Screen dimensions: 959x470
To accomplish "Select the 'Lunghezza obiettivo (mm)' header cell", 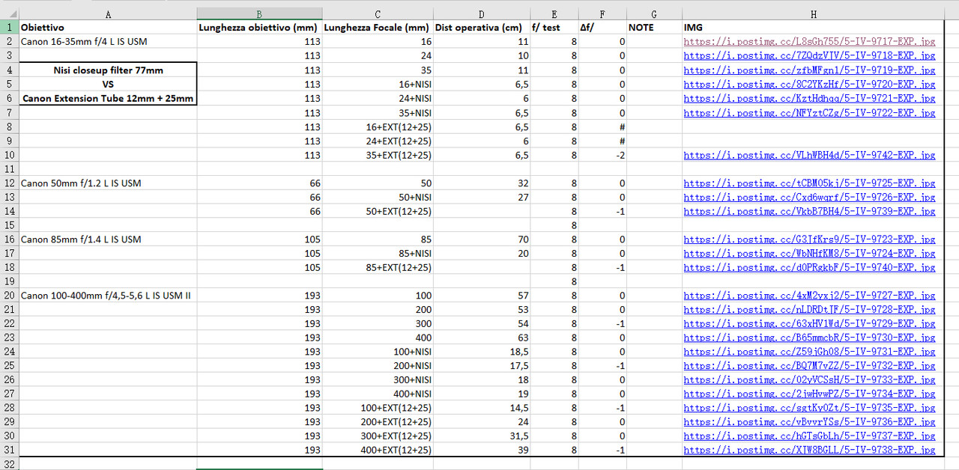I will point(260,28).
